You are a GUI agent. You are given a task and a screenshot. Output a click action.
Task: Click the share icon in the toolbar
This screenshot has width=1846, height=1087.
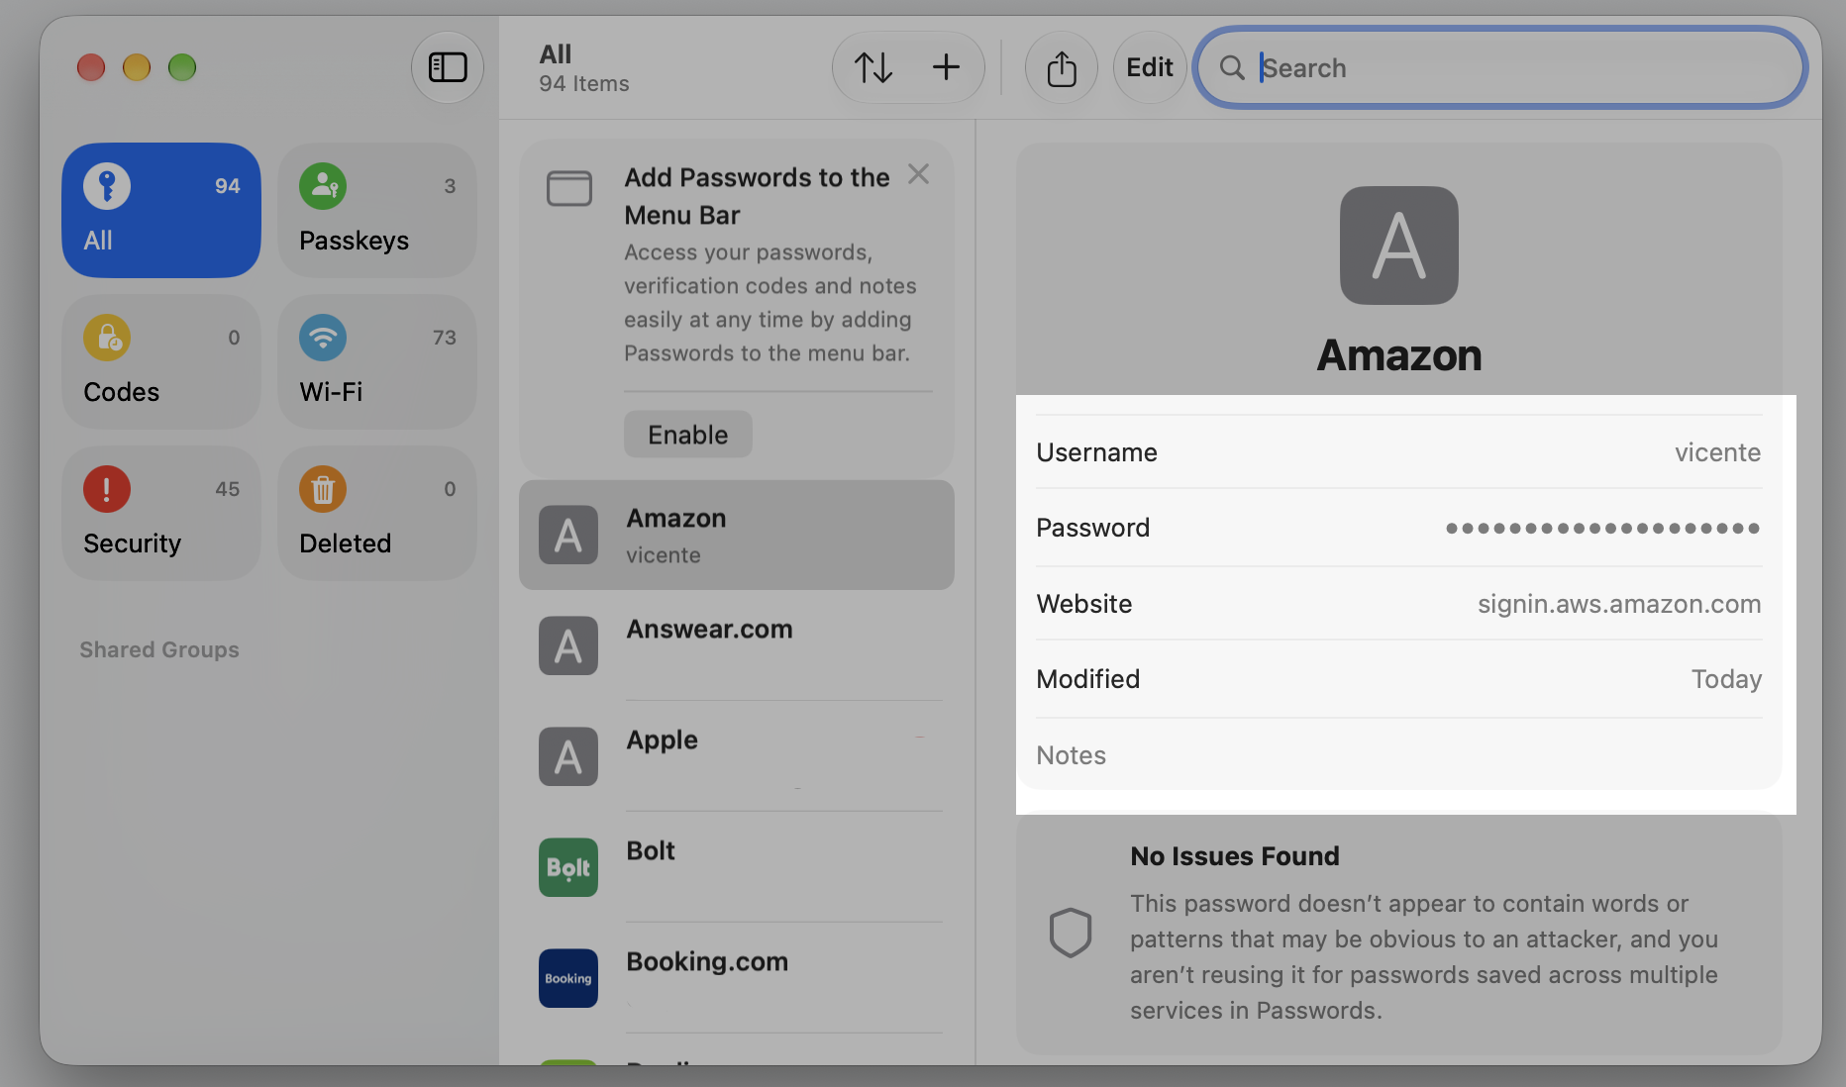[1062, 67]
